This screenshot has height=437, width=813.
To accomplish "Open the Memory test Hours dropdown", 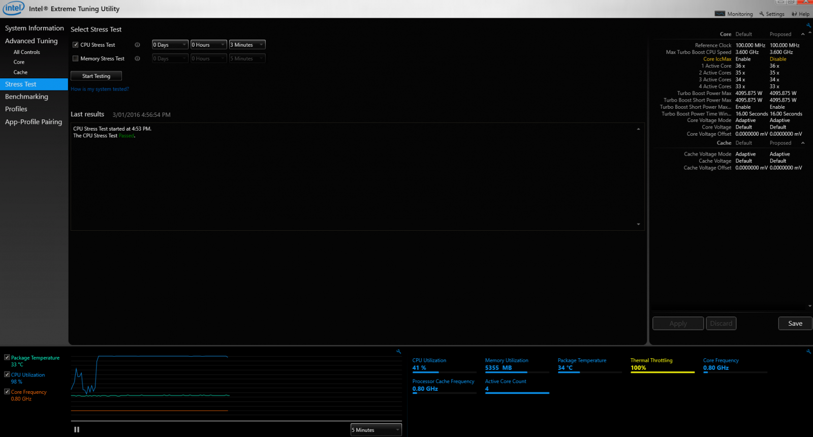I will point(209,58).
